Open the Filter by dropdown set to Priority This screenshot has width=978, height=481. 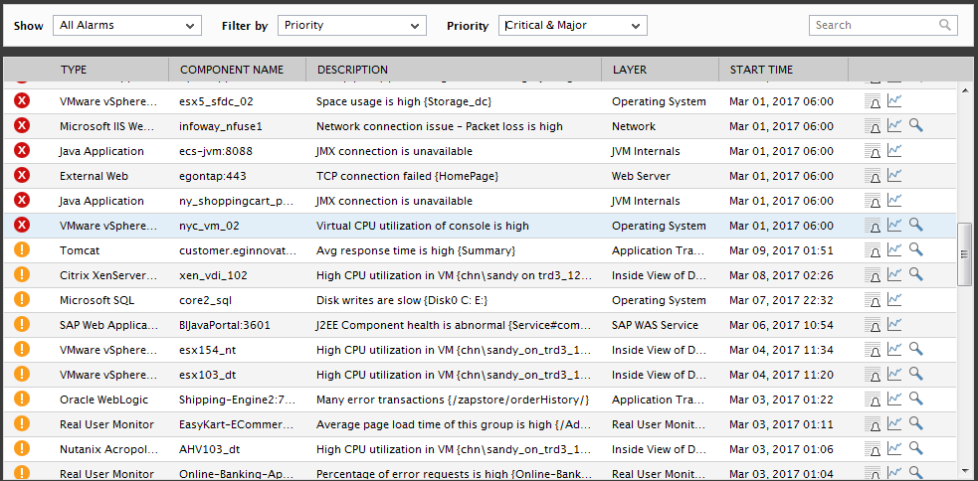click(x=352, y=26)
